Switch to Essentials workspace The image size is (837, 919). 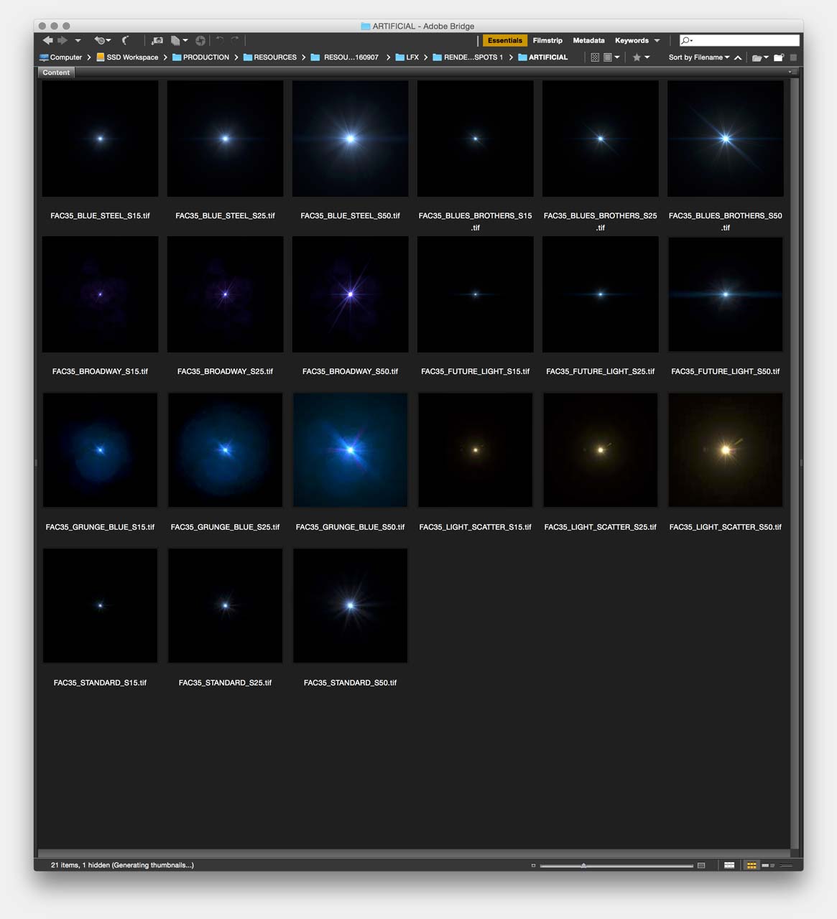click(505, 41)
